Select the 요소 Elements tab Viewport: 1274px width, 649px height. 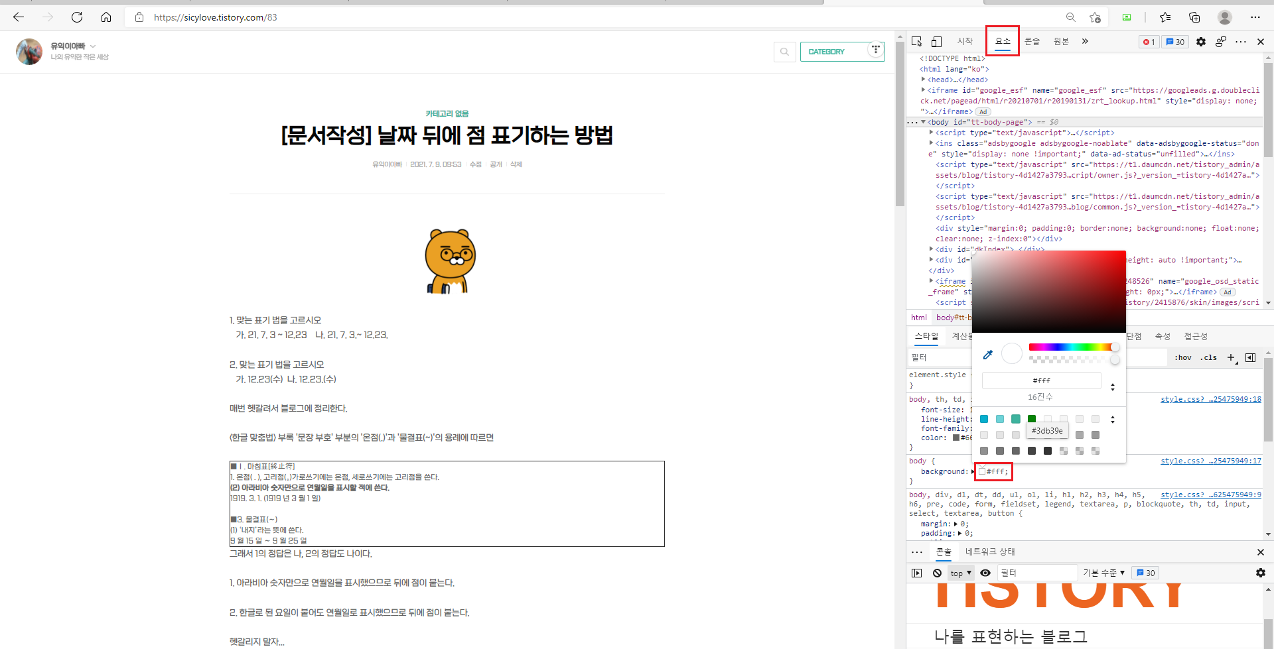(1003, 41)
